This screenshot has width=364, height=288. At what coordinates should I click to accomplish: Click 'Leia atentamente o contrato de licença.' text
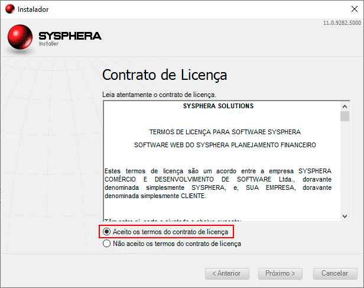coord(160,95)
